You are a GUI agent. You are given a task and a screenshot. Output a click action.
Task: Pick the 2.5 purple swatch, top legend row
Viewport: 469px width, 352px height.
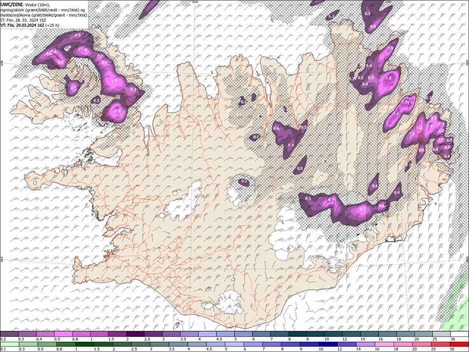(153, 334)
